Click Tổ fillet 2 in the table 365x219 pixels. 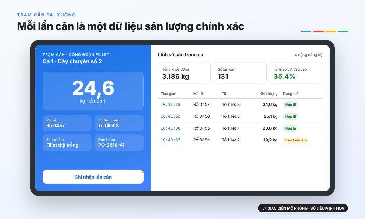click(x=231, y=140)
